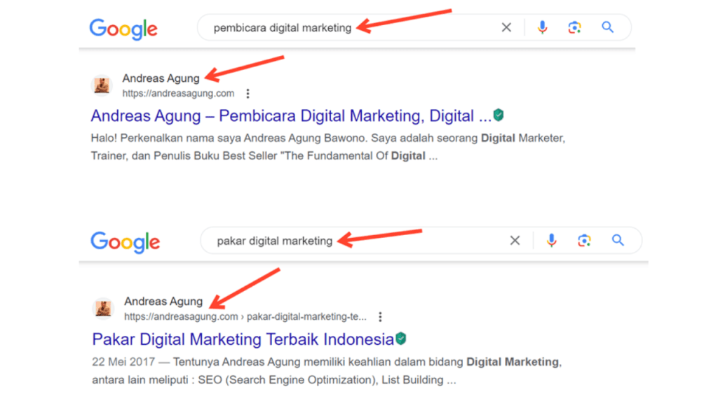Clear the 'pembicara digital marketing' search query
The image size is (718, 403).
pyautogui.click(x=506, y=28)
